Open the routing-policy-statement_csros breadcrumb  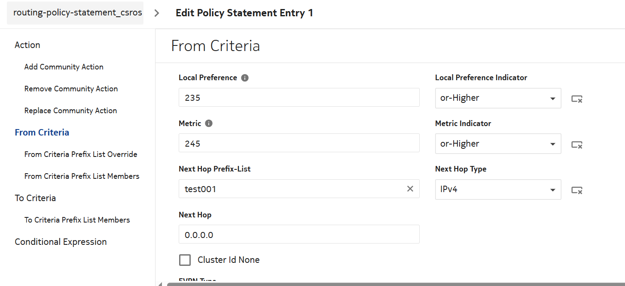(77, 13)
